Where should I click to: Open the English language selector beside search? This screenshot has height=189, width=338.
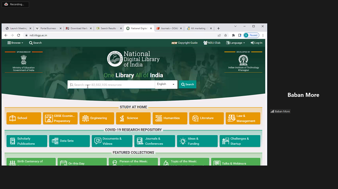point(166,84)
